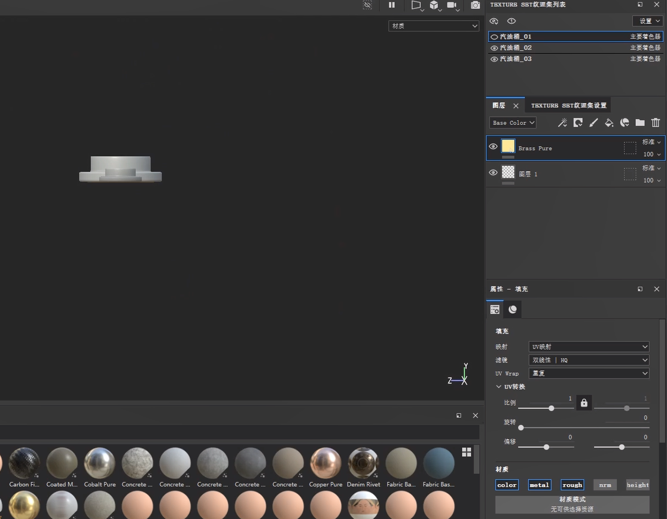Hide the Brass Pure layer
Image resolution: width=667 pixels, height=519 pixels.
[x=493, y=147]
